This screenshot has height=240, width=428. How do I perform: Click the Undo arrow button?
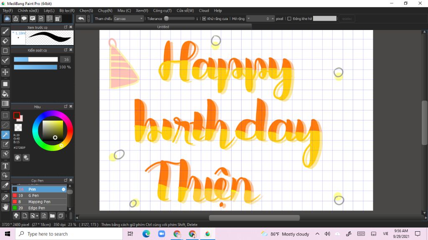pos(81,18)
